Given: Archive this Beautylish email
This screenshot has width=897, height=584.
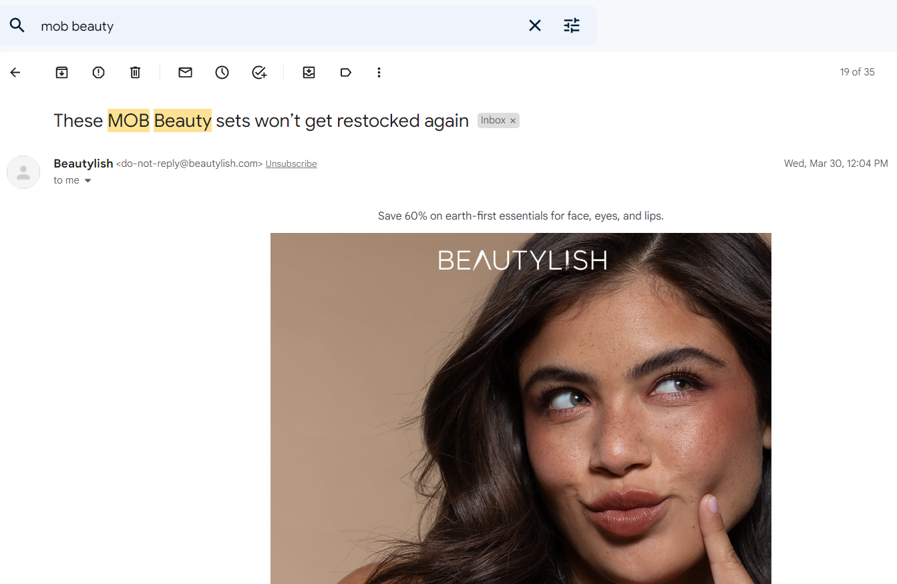Looking at the screenshot, I should click(61, 72).
